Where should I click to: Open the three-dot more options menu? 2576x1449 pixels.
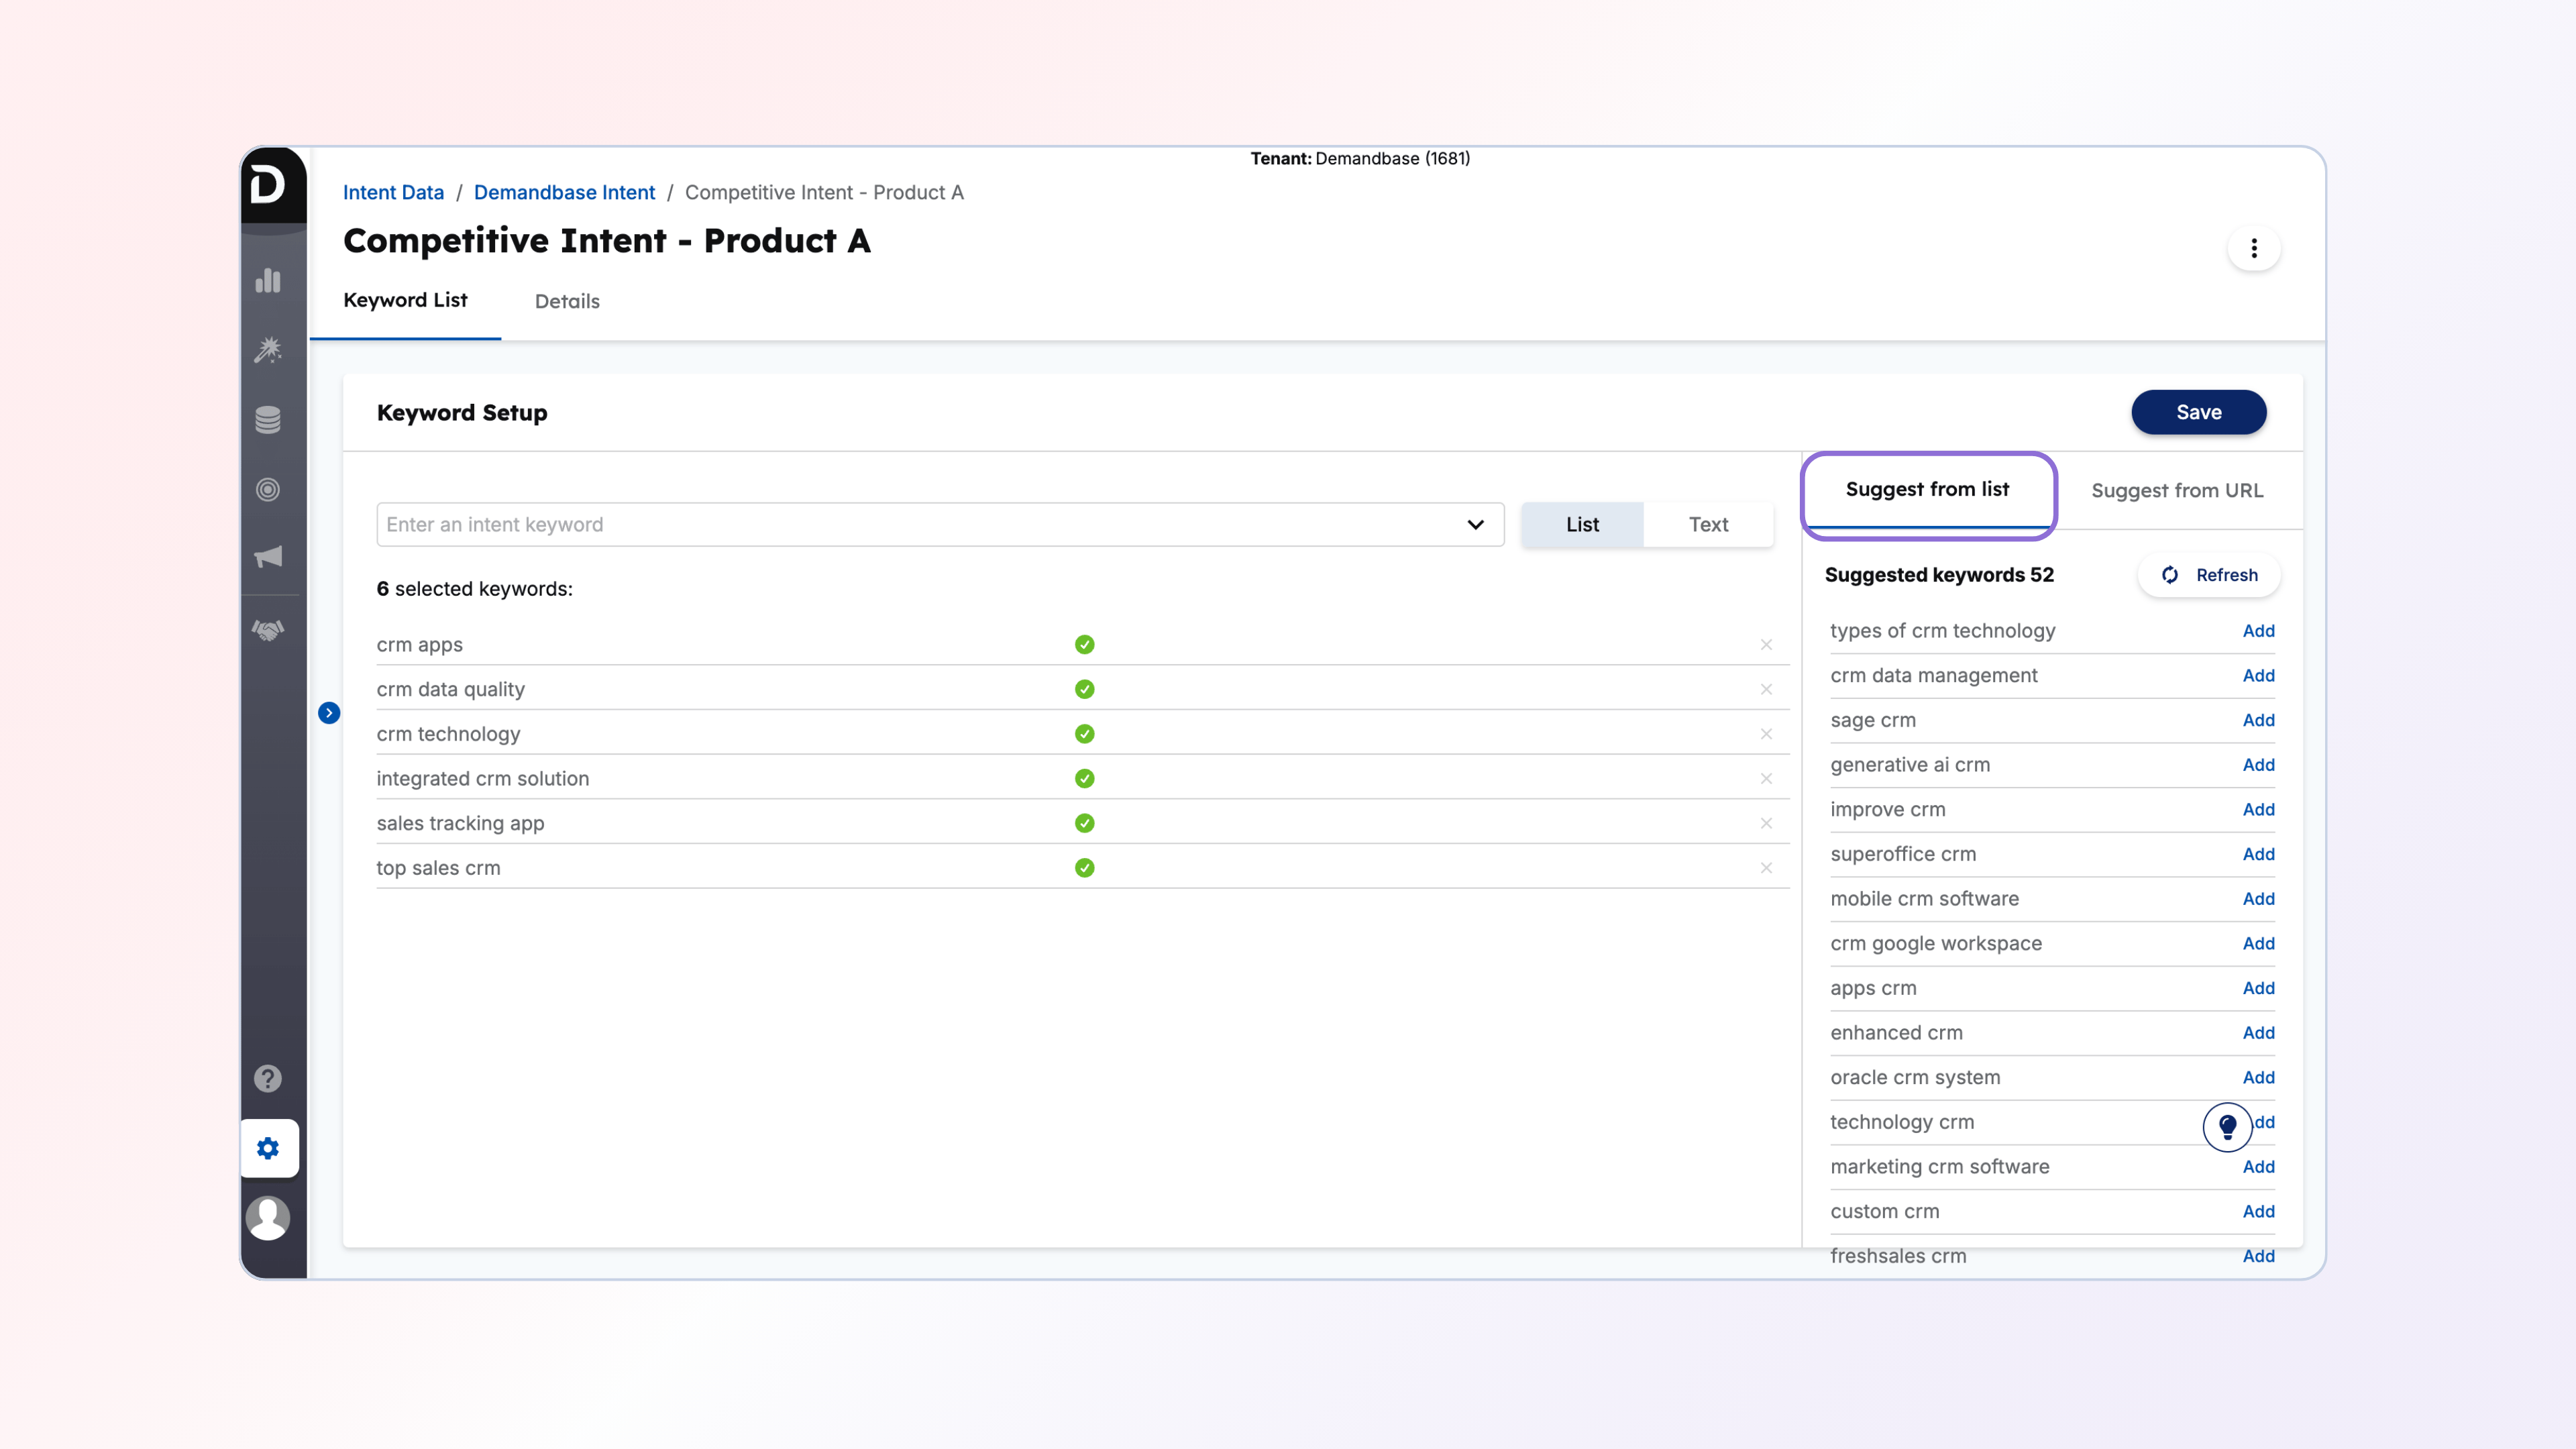2253,248
